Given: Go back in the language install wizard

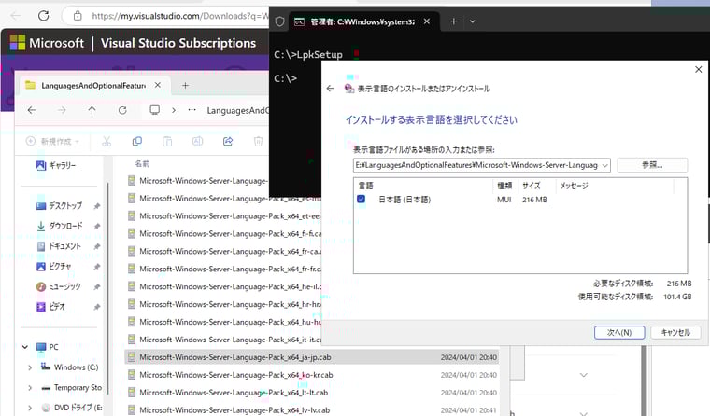Looking at the screenshot, I should point(330,89).
